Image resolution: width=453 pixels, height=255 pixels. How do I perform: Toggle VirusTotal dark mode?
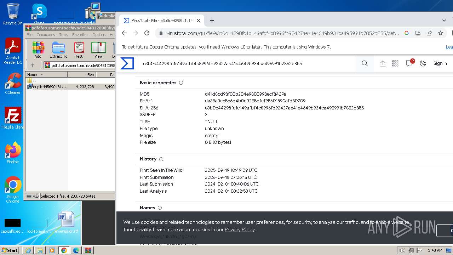[x=423, y=63]
